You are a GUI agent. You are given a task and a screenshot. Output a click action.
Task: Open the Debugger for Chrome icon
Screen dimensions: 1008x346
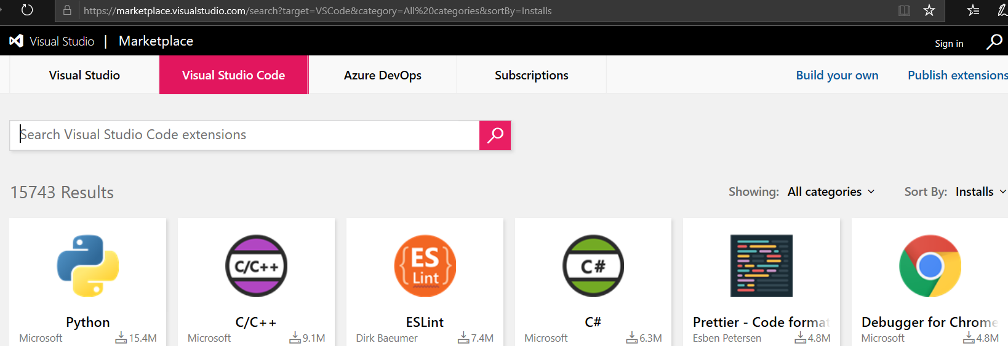coord(930,265)
